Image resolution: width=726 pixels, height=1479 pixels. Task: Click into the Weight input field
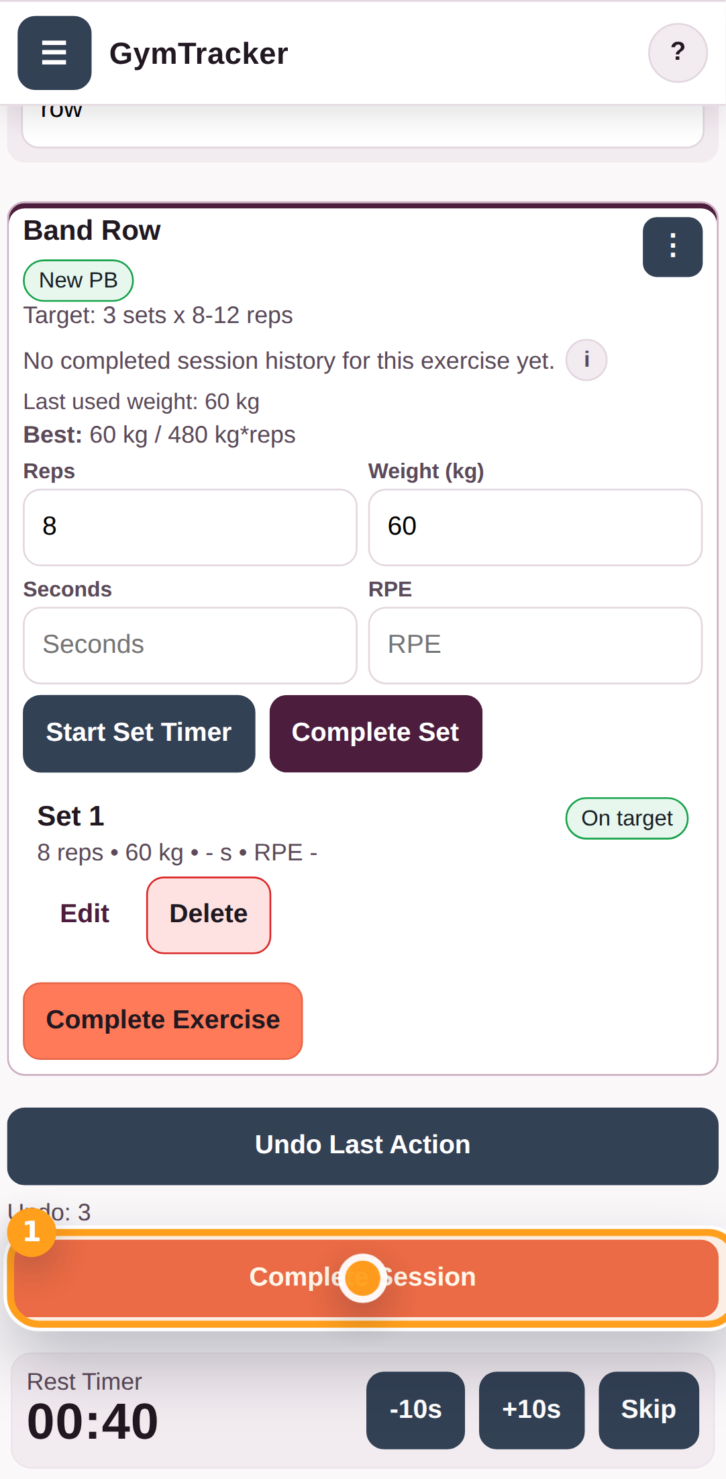tap(535, 527)
